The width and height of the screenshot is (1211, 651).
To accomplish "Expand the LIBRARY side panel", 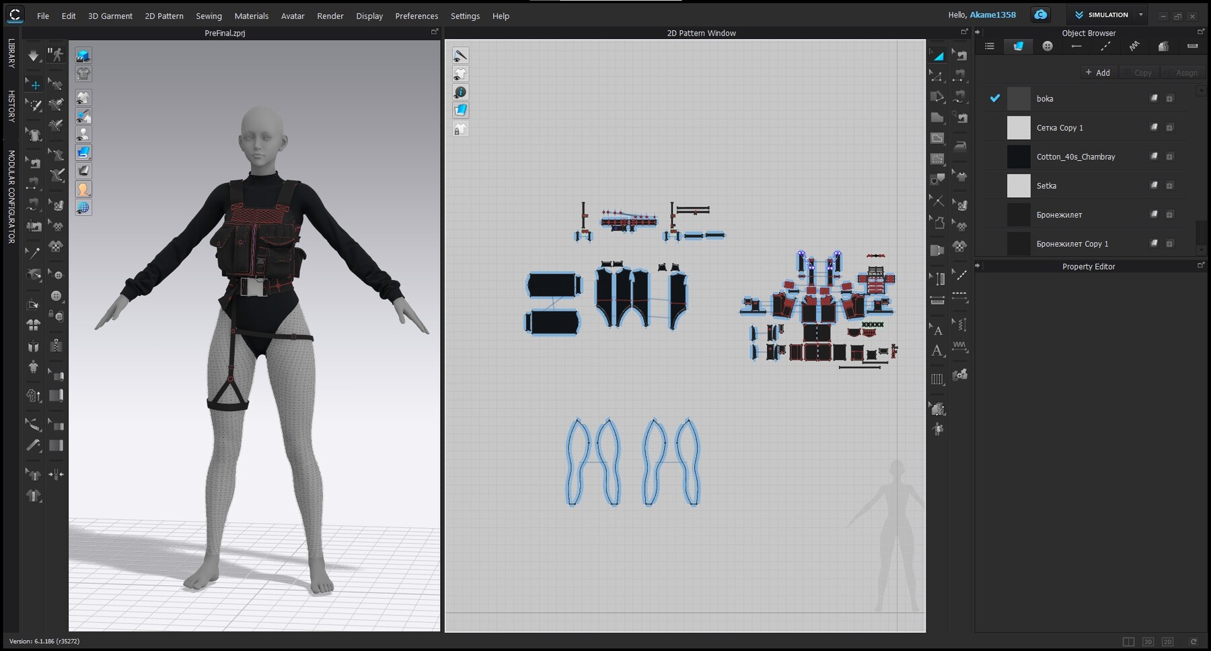I will pos(11,53).
